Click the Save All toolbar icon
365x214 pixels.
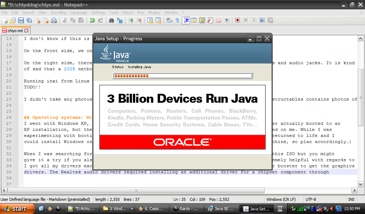click(x=29, y=20)
